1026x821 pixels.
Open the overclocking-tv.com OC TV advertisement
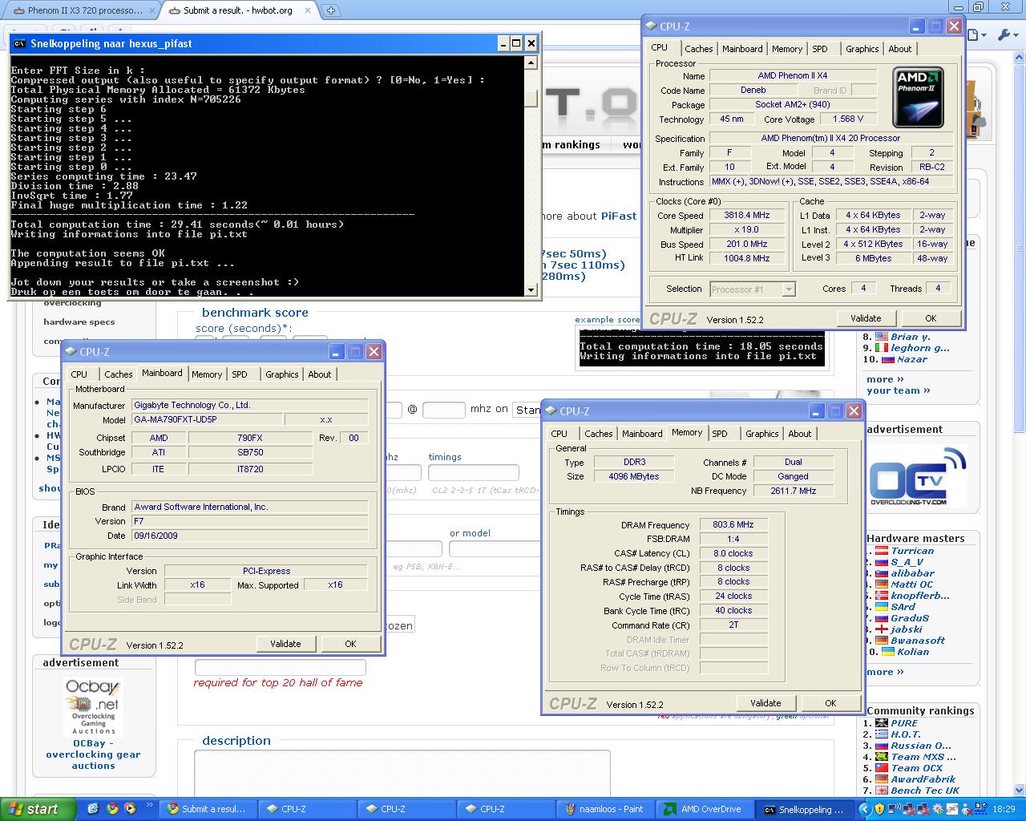click(x=917, y=475)
